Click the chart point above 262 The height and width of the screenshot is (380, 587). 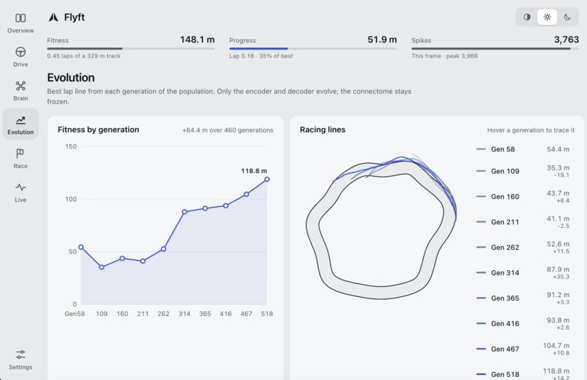click(164, 249)
